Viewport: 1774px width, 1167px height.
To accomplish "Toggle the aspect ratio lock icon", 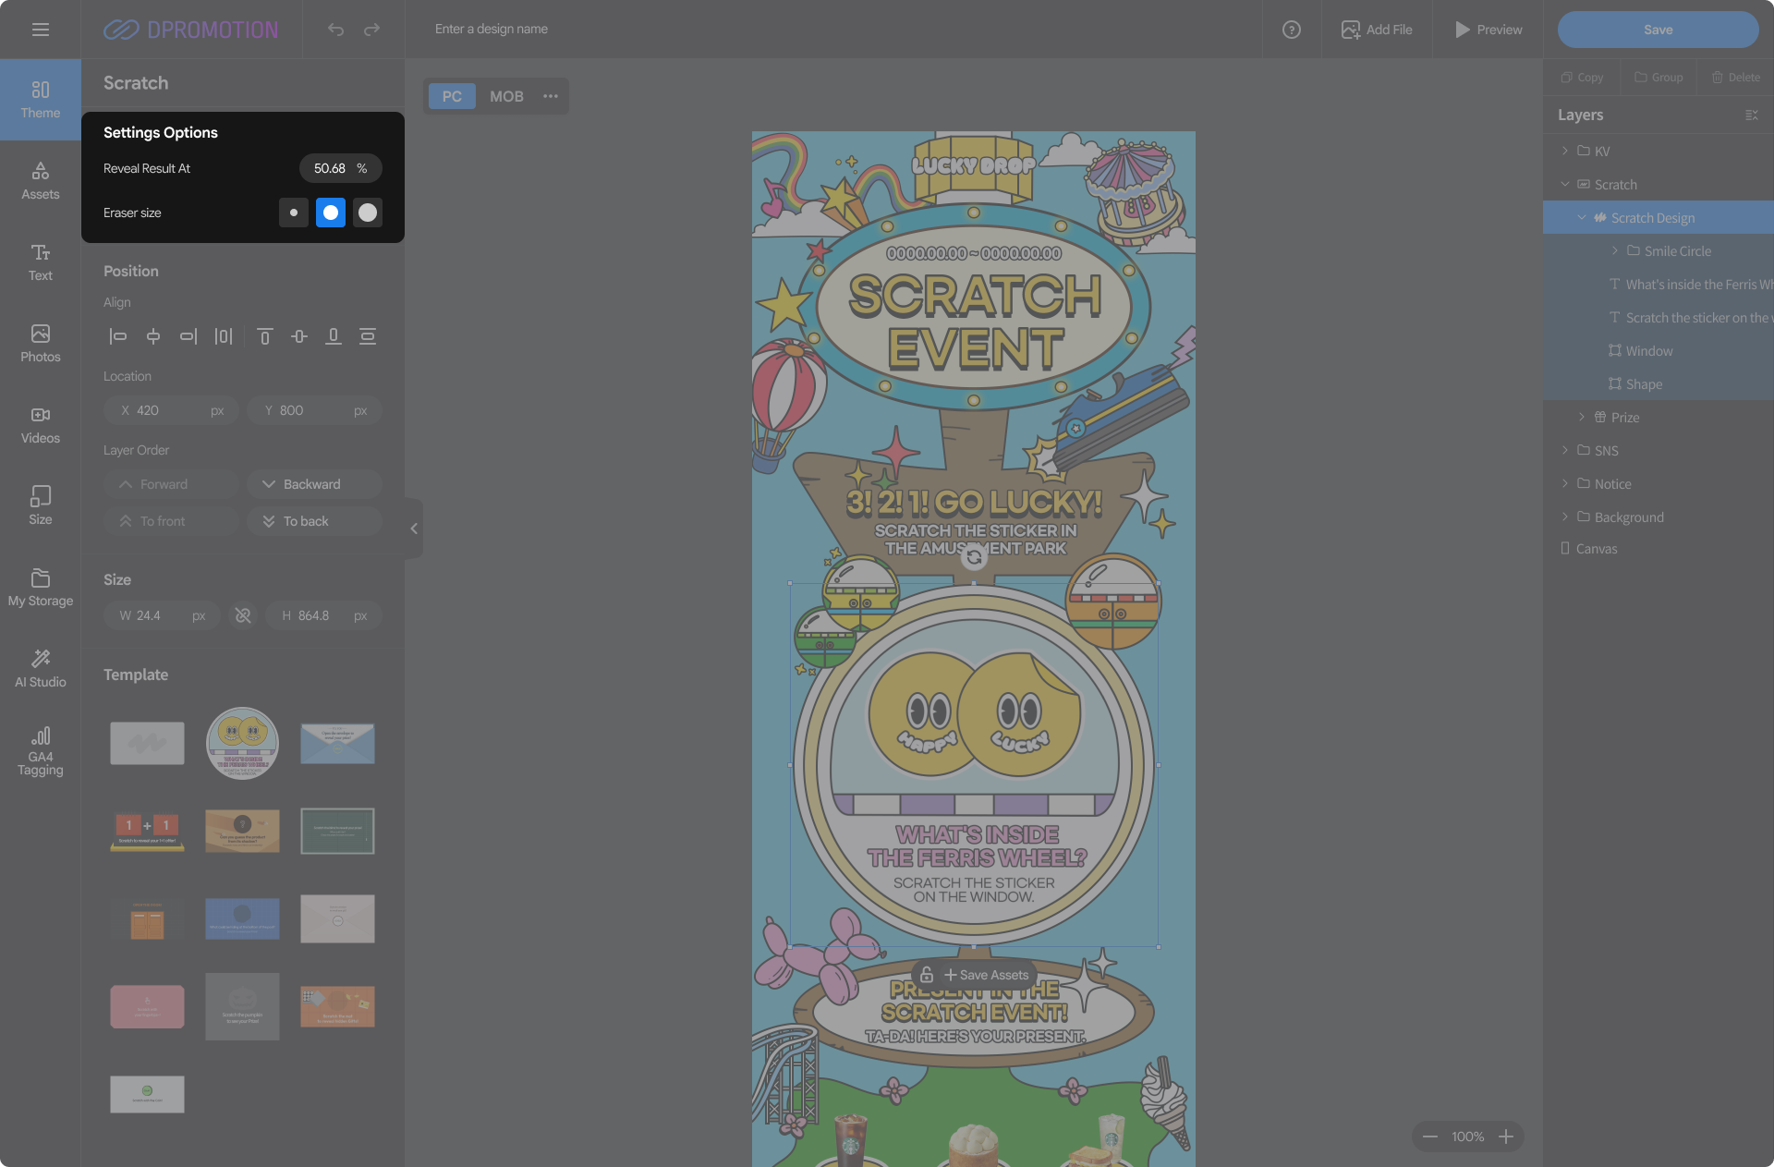I will (x=243, y=615).
